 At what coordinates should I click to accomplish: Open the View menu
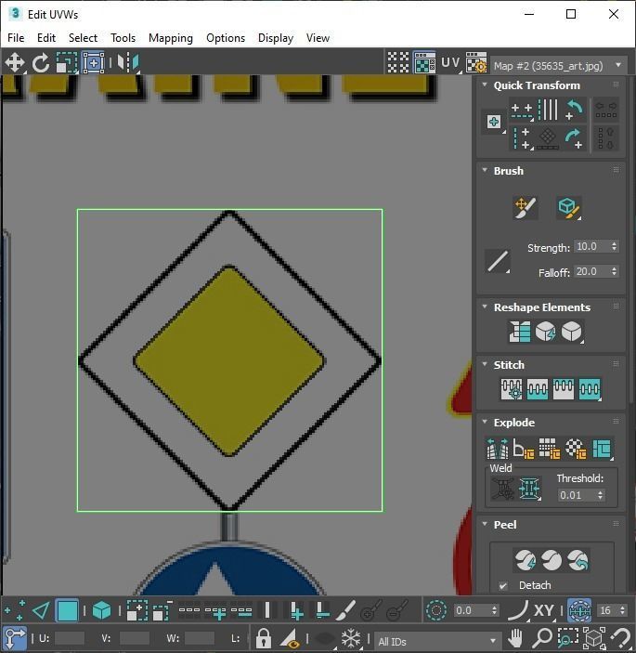[x=318, y=38]
